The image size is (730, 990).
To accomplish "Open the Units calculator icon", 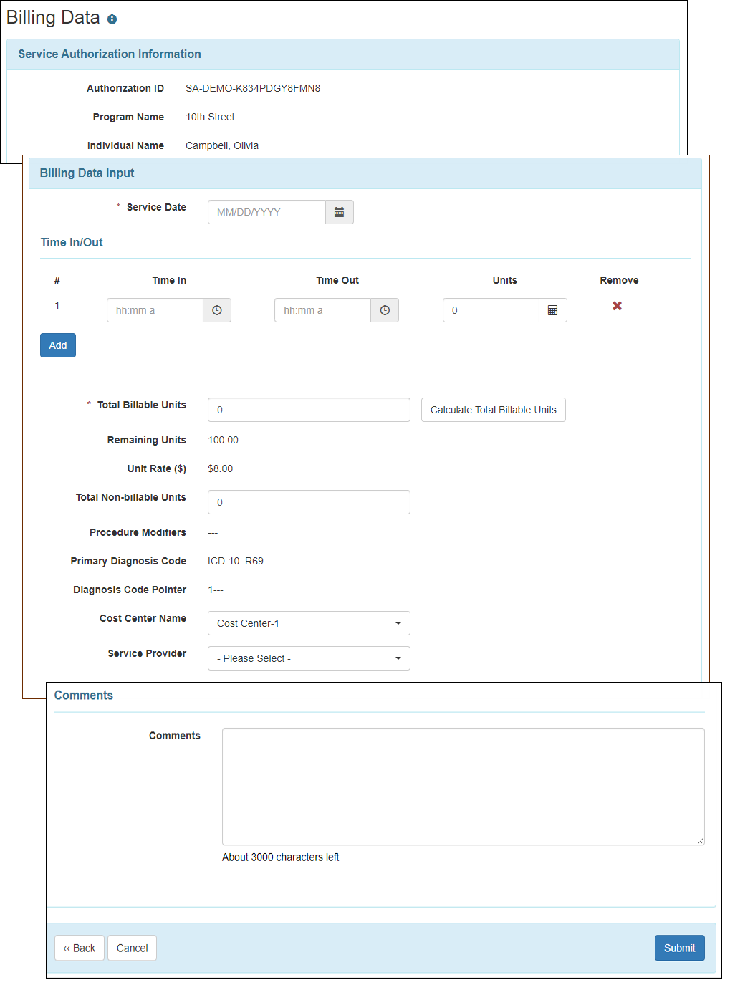I will (x=552, y=310).
